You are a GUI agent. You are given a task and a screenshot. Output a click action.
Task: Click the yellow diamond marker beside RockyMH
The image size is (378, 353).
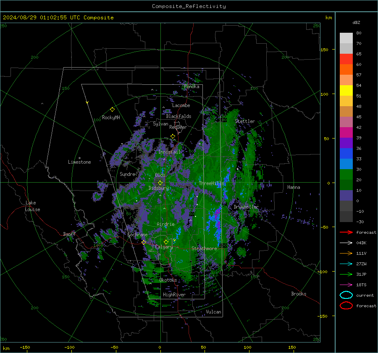(x=112, y=110)
